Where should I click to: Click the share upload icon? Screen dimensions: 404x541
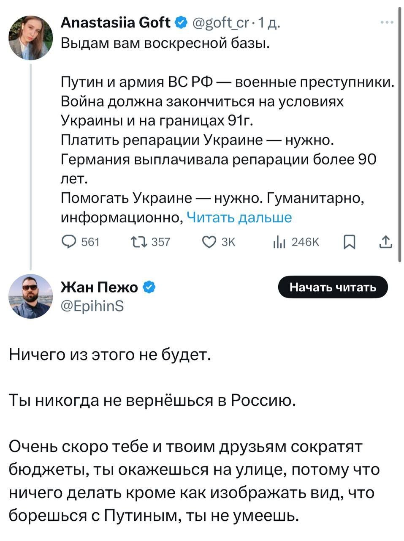pyautogui.click(x=386, y=242)
